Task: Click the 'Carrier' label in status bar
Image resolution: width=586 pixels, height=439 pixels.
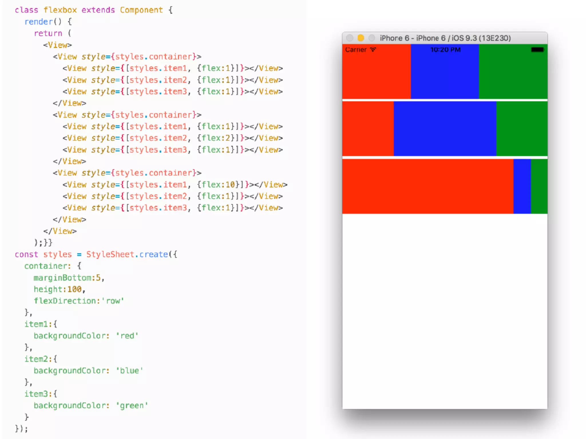Action: pyautogui.click(x=356, y=50)
